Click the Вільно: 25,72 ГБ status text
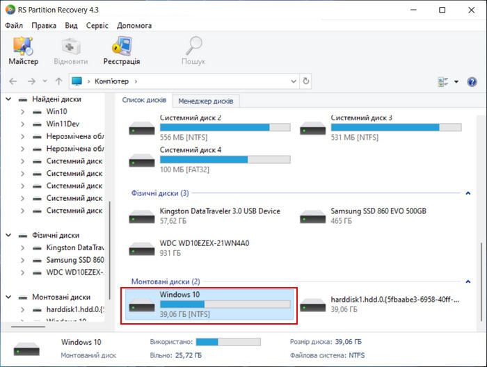The width and height of the screenshot is (487, 367). 176,355
